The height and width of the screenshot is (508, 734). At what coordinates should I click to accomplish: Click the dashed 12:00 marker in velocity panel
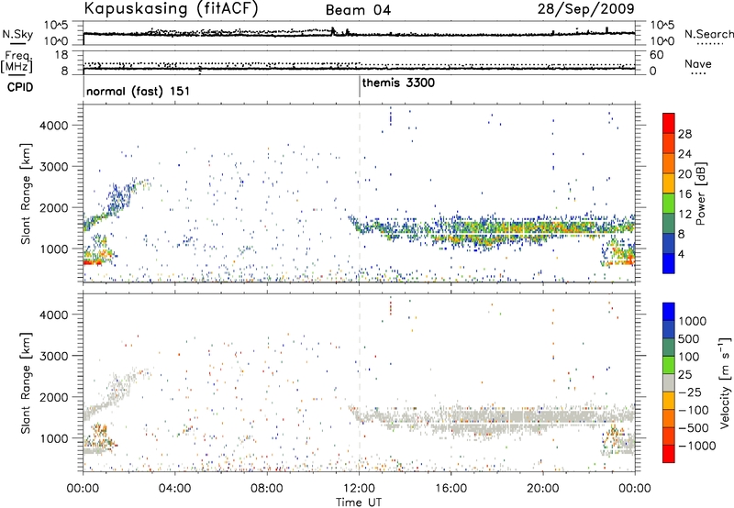coord(360,382)
